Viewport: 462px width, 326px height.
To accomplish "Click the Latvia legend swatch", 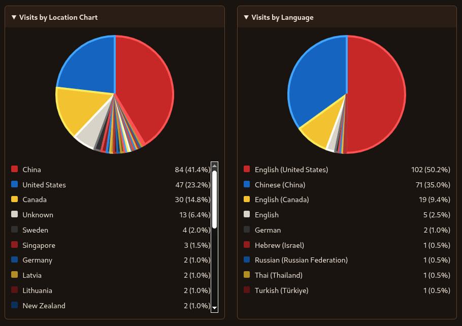I will click(x=14, y=275).
